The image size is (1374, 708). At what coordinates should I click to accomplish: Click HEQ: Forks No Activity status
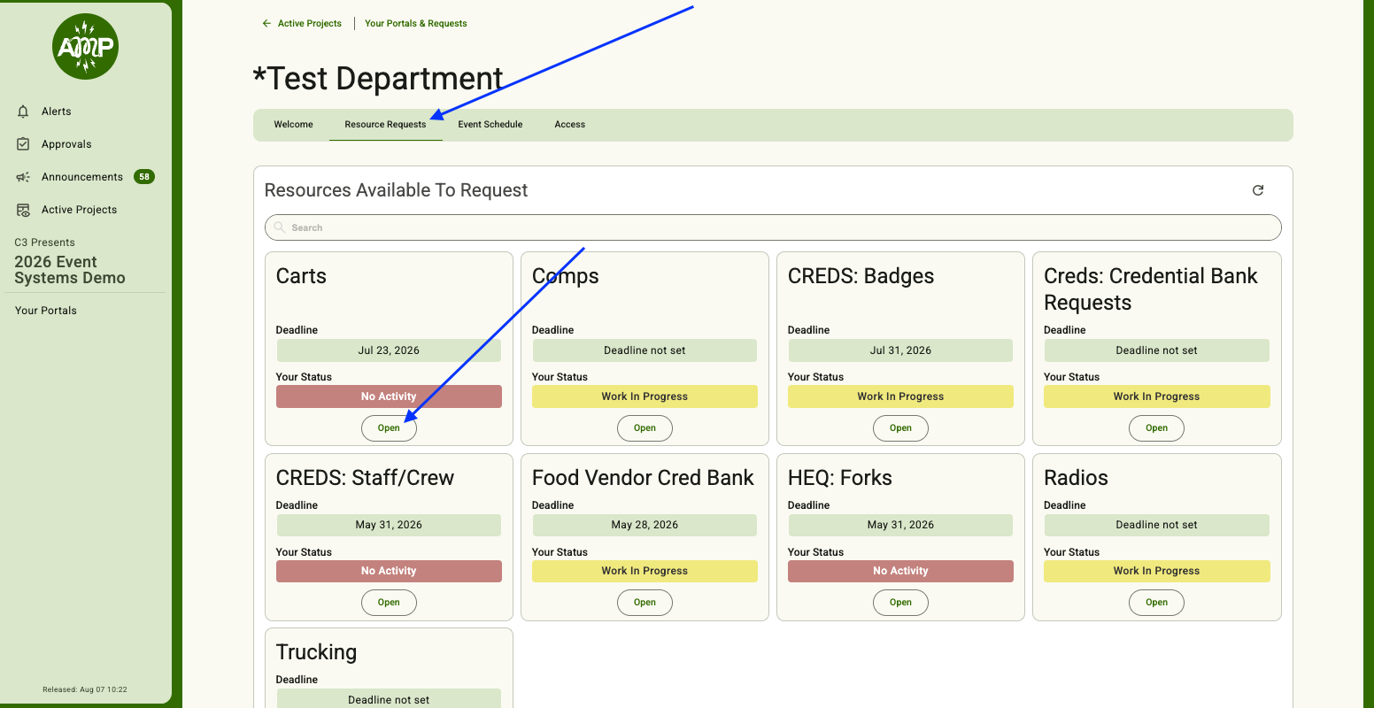pos(900,571)
